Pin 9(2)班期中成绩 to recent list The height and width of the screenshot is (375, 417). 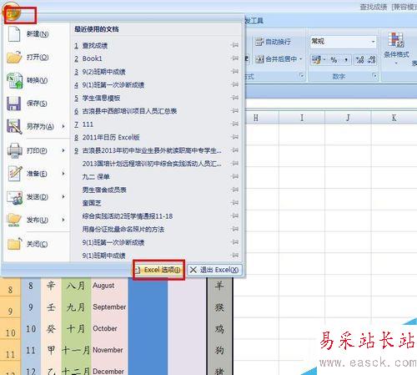(x=235, y=71)
